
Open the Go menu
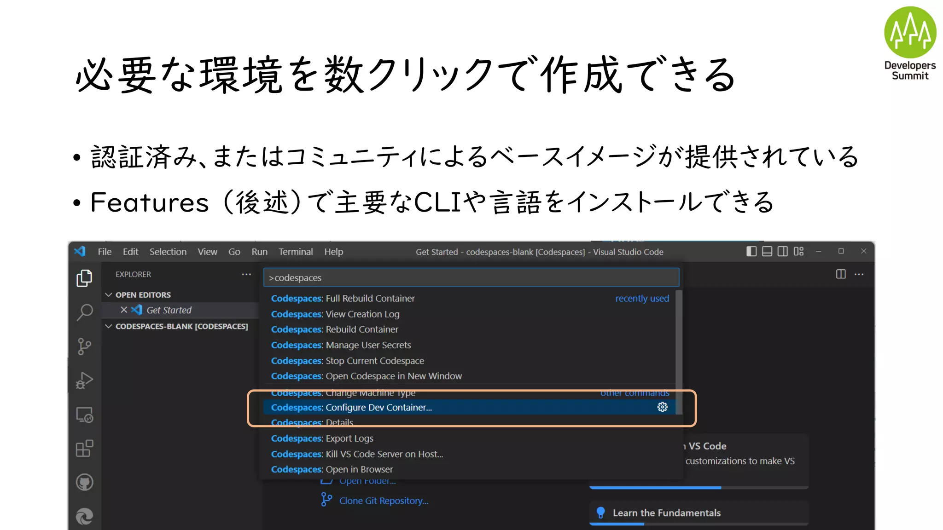click(x=234, y=252)
